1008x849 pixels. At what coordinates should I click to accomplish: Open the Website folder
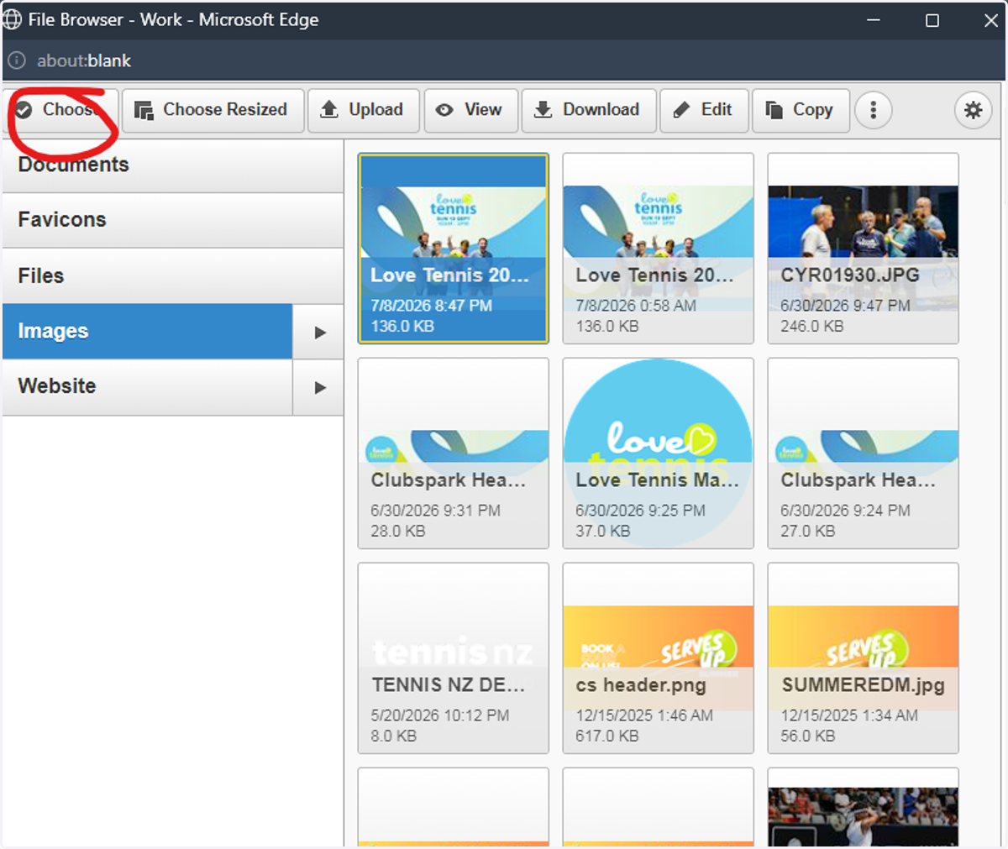[147, 386]
